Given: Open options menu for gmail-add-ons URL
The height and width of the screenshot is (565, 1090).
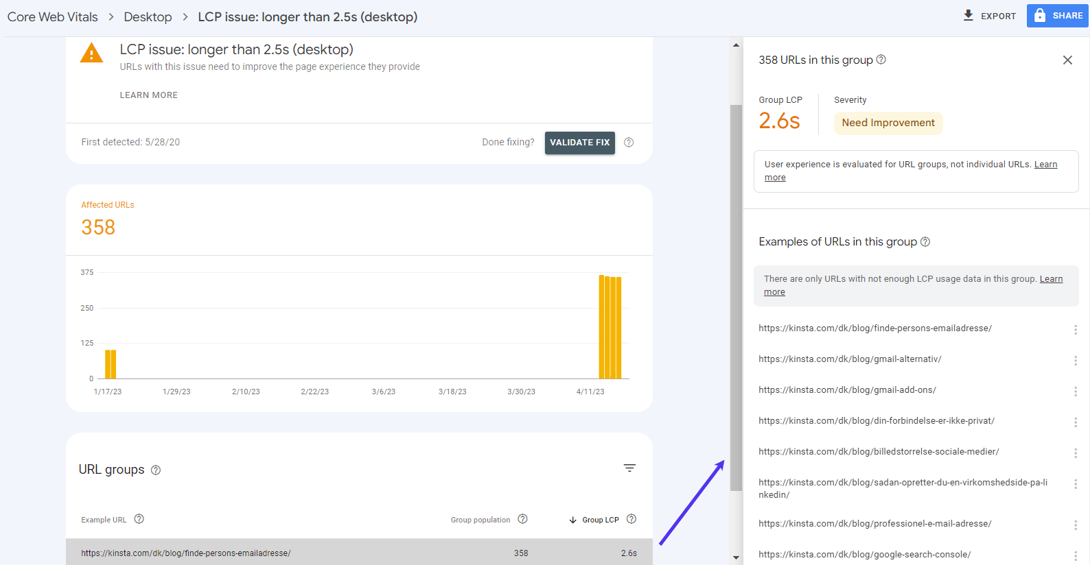Looking at the screenshot, I should point(1075,392).
